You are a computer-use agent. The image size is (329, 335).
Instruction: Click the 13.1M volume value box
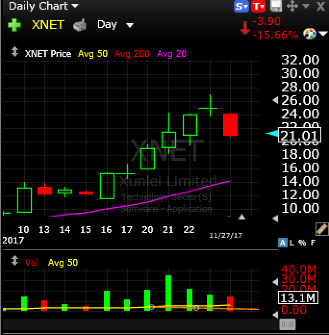point(298,297)
